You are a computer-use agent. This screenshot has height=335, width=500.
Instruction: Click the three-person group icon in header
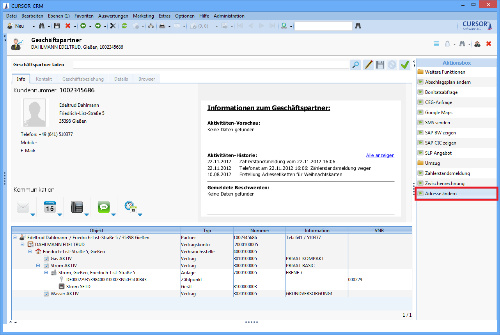tap(477, 44)
